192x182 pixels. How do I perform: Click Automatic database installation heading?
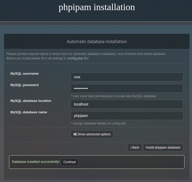click(97, 41)
